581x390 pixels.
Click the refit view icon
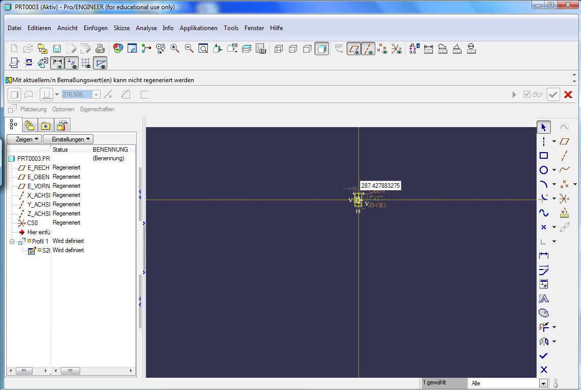click(x=203, y=48)
